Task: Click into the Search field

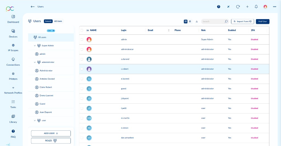Action: pyautogui.click(x=213, y=21)
